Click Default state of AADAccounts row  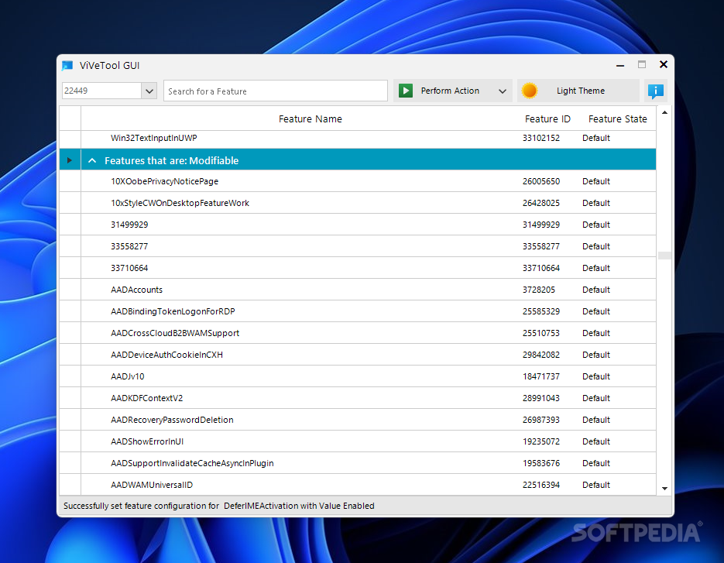[x=596, y=290]
